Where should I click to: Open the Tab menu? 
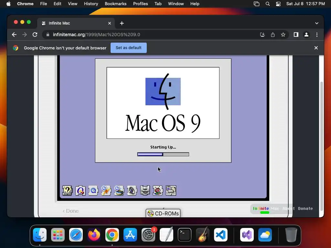[x=158, y=4]
